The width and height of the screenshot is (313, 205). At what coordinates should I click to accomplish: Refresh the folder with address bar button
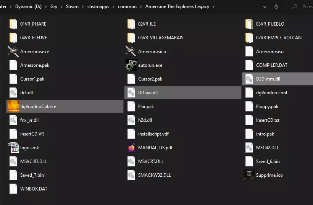(x=276, y=7)
